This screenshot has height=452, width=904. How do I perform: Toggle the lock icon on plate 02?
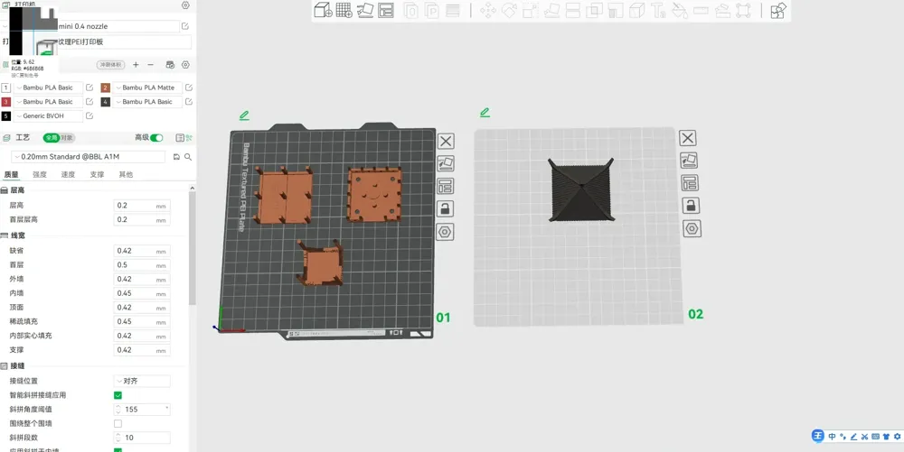pos(691,206)
